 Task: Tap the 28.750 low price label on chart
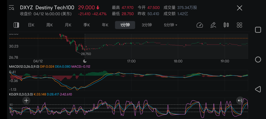click(x=86, y=54)
